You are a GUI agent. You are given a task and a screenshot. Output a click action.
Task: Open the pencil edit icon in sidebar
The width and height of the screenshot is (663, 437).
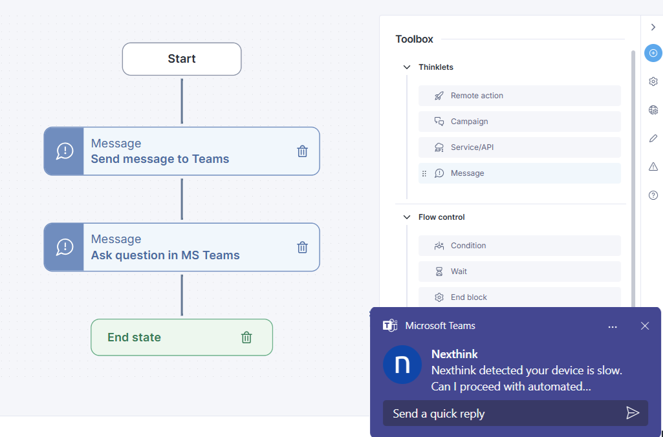click(653, 138)
